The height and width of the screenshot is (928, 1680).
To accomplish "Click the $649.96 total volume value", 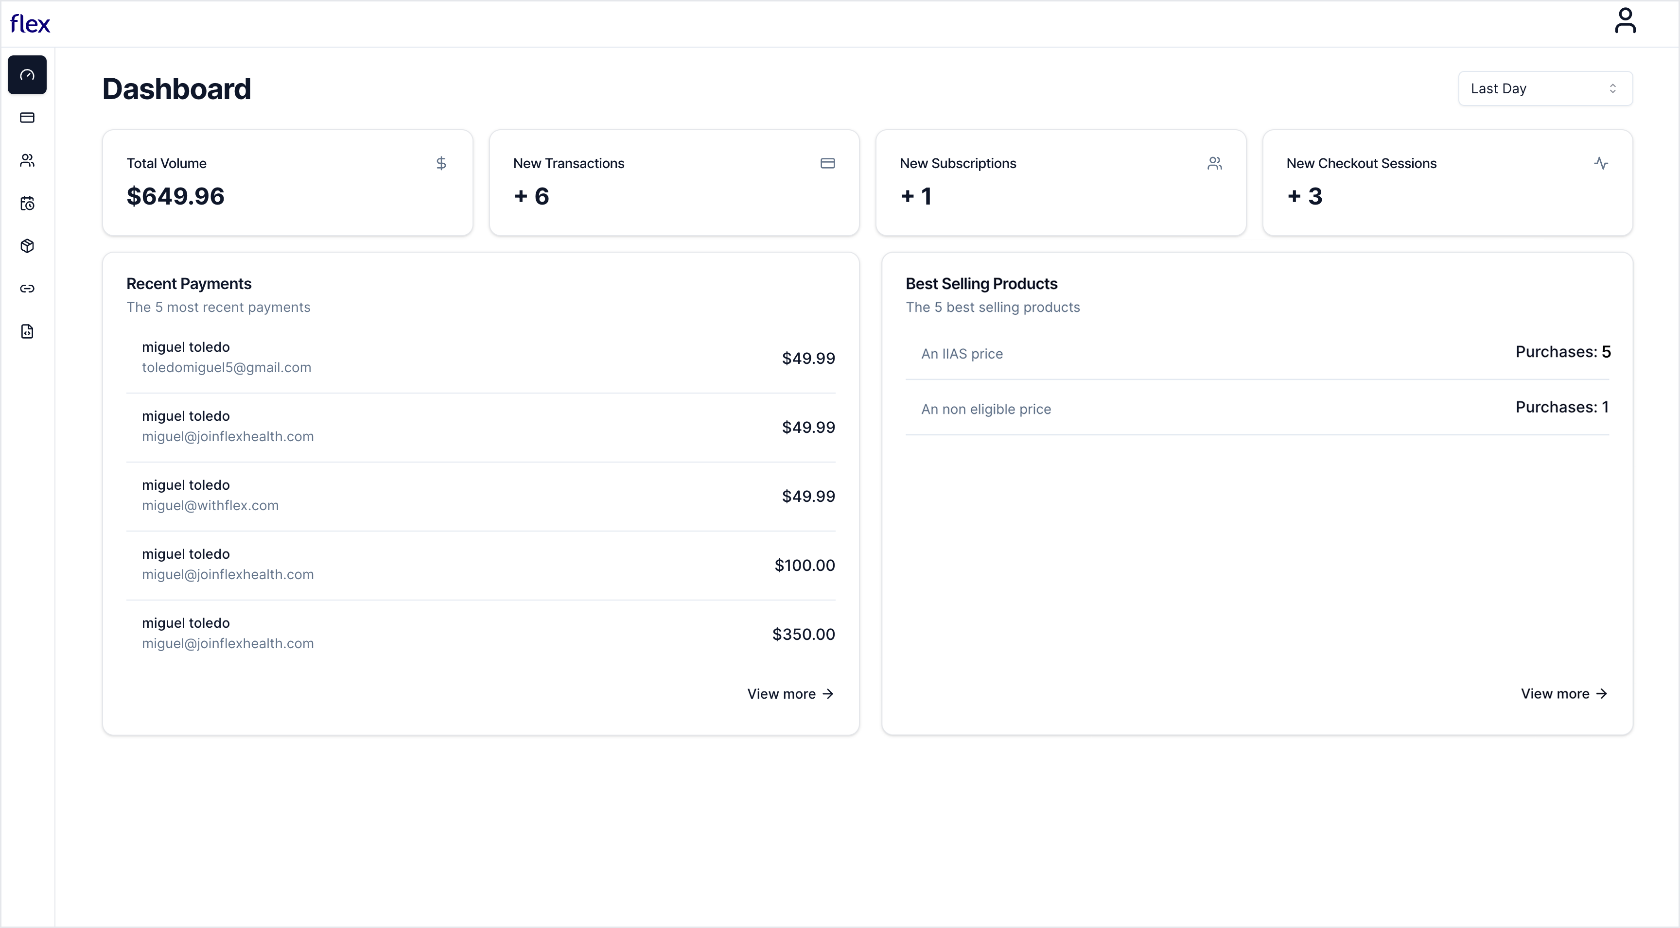I will pos(175,196).
